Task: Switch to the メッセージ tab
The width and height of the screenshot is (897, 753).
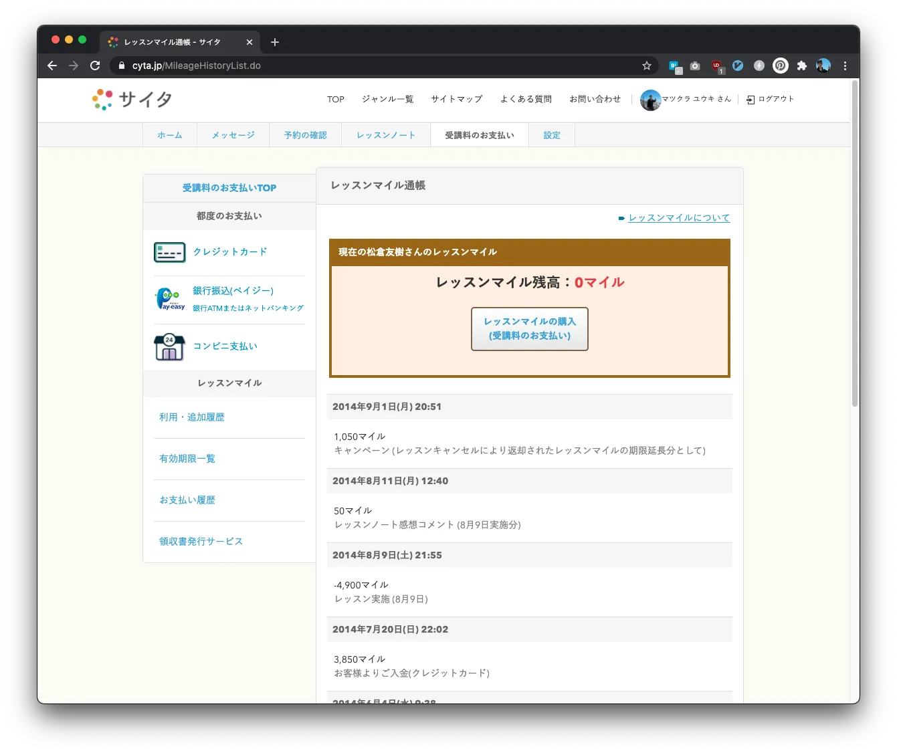Action: point(233,135)
